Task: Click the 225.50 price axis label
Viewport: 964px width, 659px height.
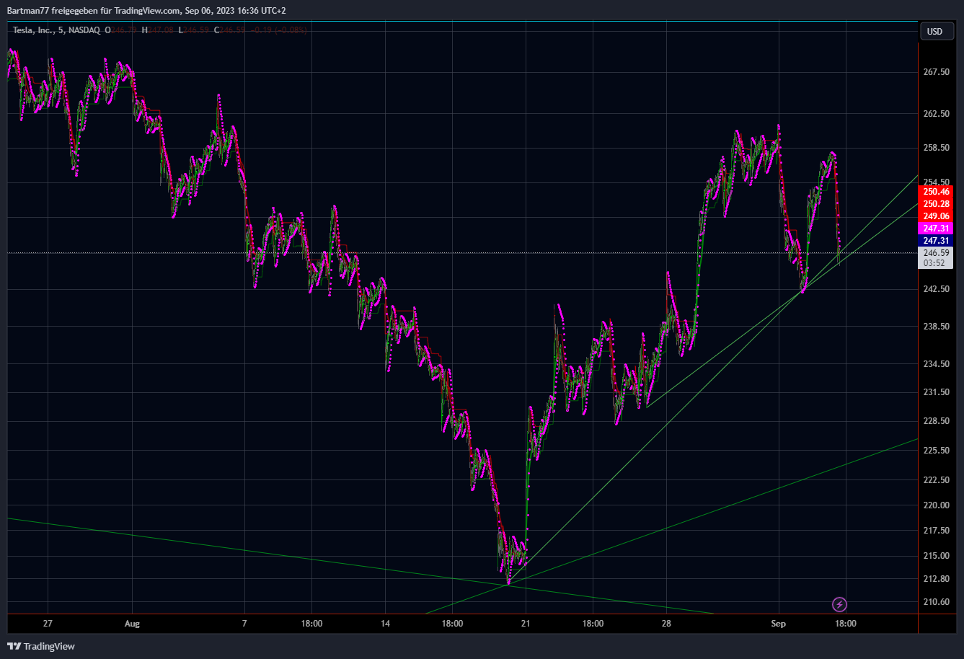Action: click(936, 451)
